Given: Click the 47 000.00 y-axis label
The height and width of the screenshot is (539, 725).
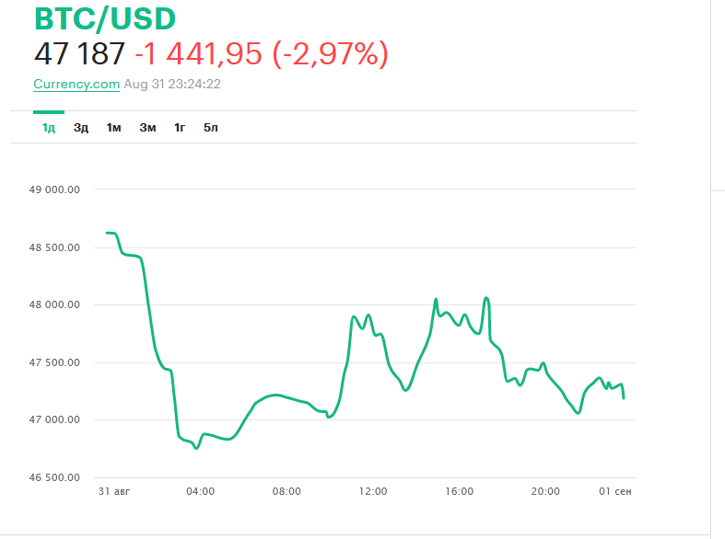Looking at the screenshot, I should pos(55,420).
